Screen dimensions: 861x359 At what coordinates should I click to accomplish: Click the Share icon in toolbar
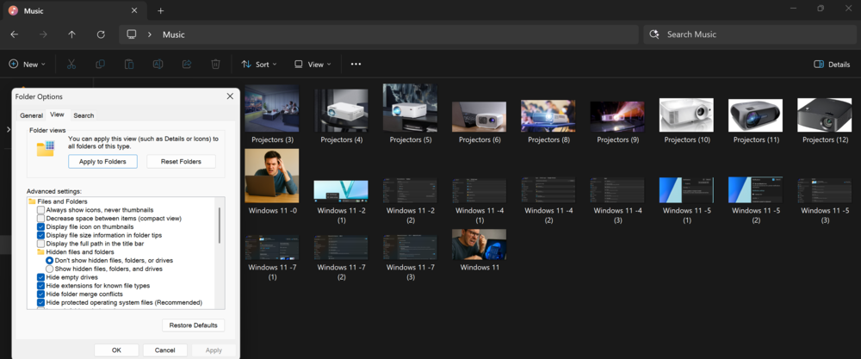click(x=187, y=65)
